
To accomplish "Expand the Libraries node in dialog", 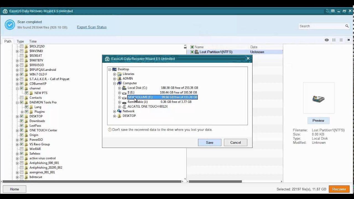I will pos(114,74).
